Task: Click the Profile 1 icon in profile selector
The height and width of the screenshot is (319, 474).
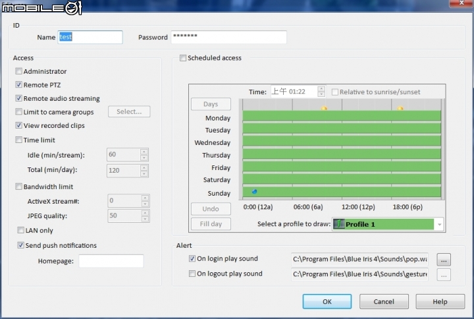Action: (339, 224)
